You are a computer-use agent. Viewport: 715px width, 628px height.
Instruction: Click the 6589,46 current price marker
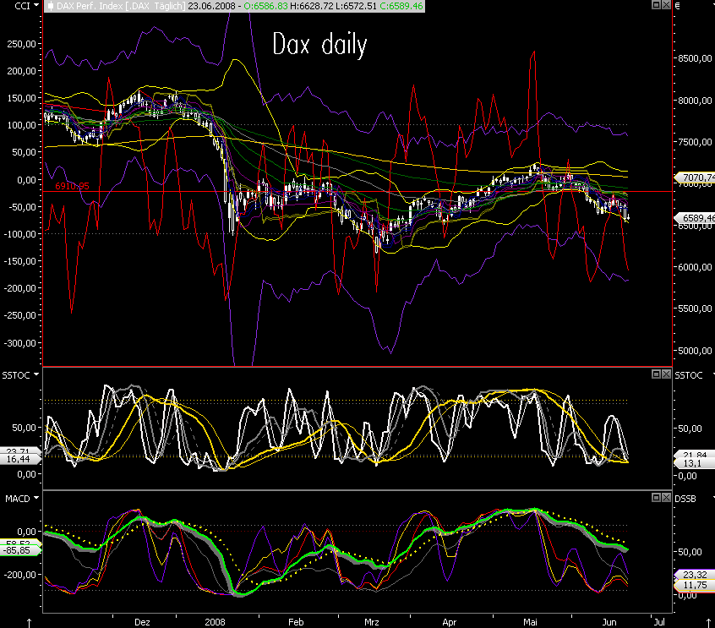(x=695, y=218)
